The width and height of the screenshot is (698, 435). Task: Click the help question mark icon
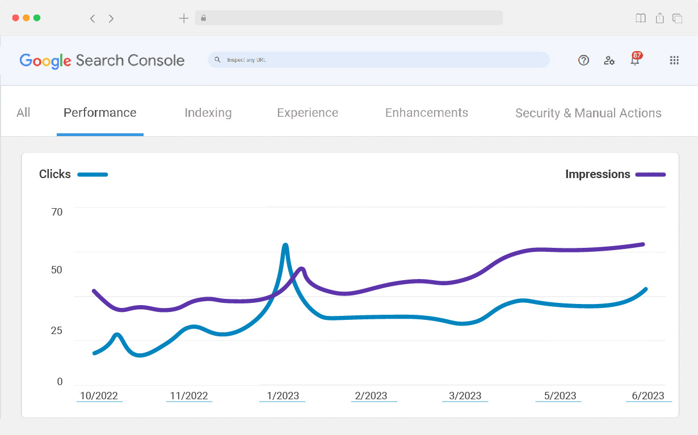tap(583, 60)
